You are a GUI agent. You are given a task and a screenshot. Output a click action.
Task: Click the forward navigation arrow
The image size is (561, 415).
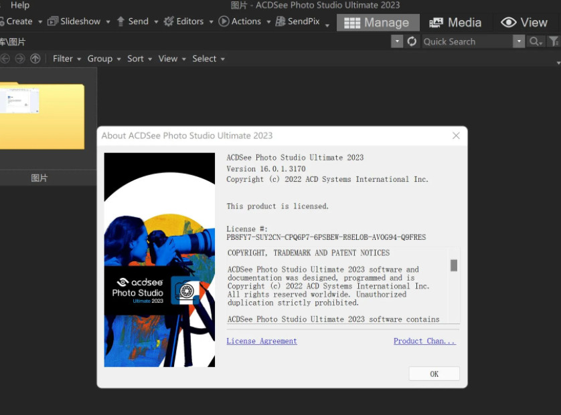pos(20,59)
